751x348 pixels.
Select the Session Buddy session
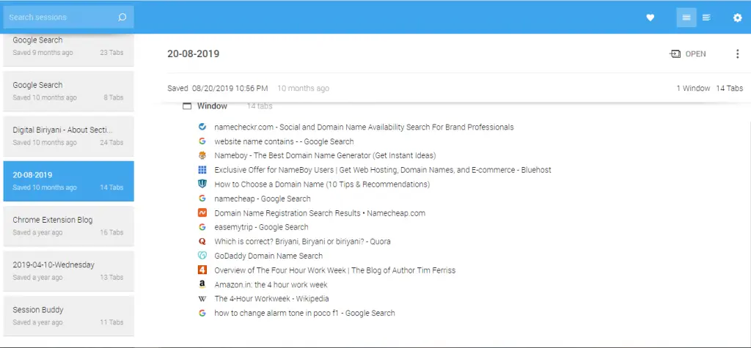(x=68, y=316)
